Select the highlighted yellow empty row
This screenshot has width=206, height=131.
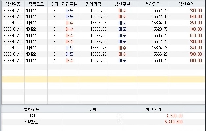102,79
